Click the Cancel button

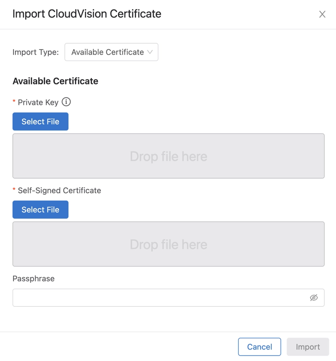[259, 347]
